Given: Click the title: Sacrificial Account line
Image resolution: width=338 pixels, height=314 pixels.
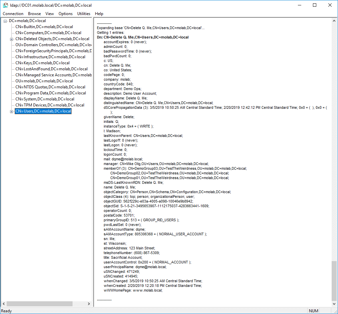Looking at the screenshot, I should [123, 258].
